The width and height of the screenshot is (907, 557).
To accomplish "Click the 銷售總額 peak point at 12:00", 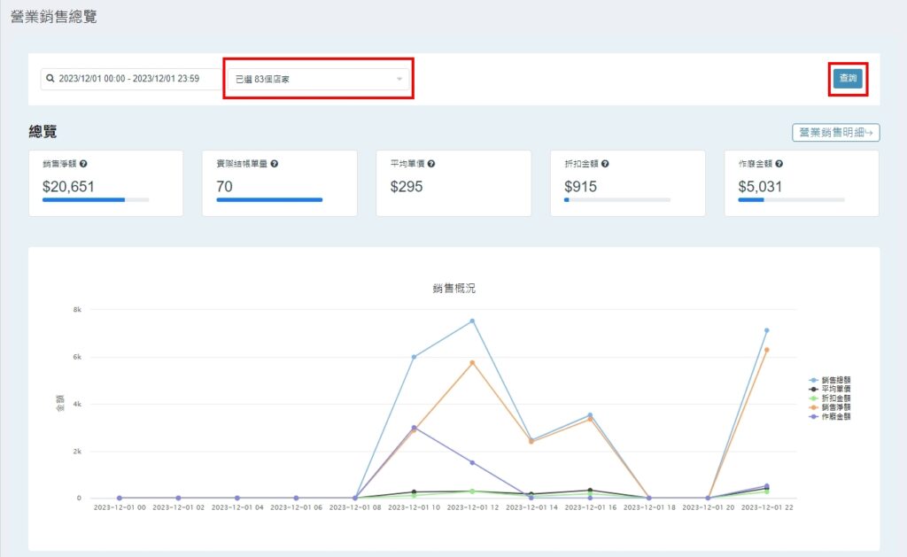I will click(472, 321).
